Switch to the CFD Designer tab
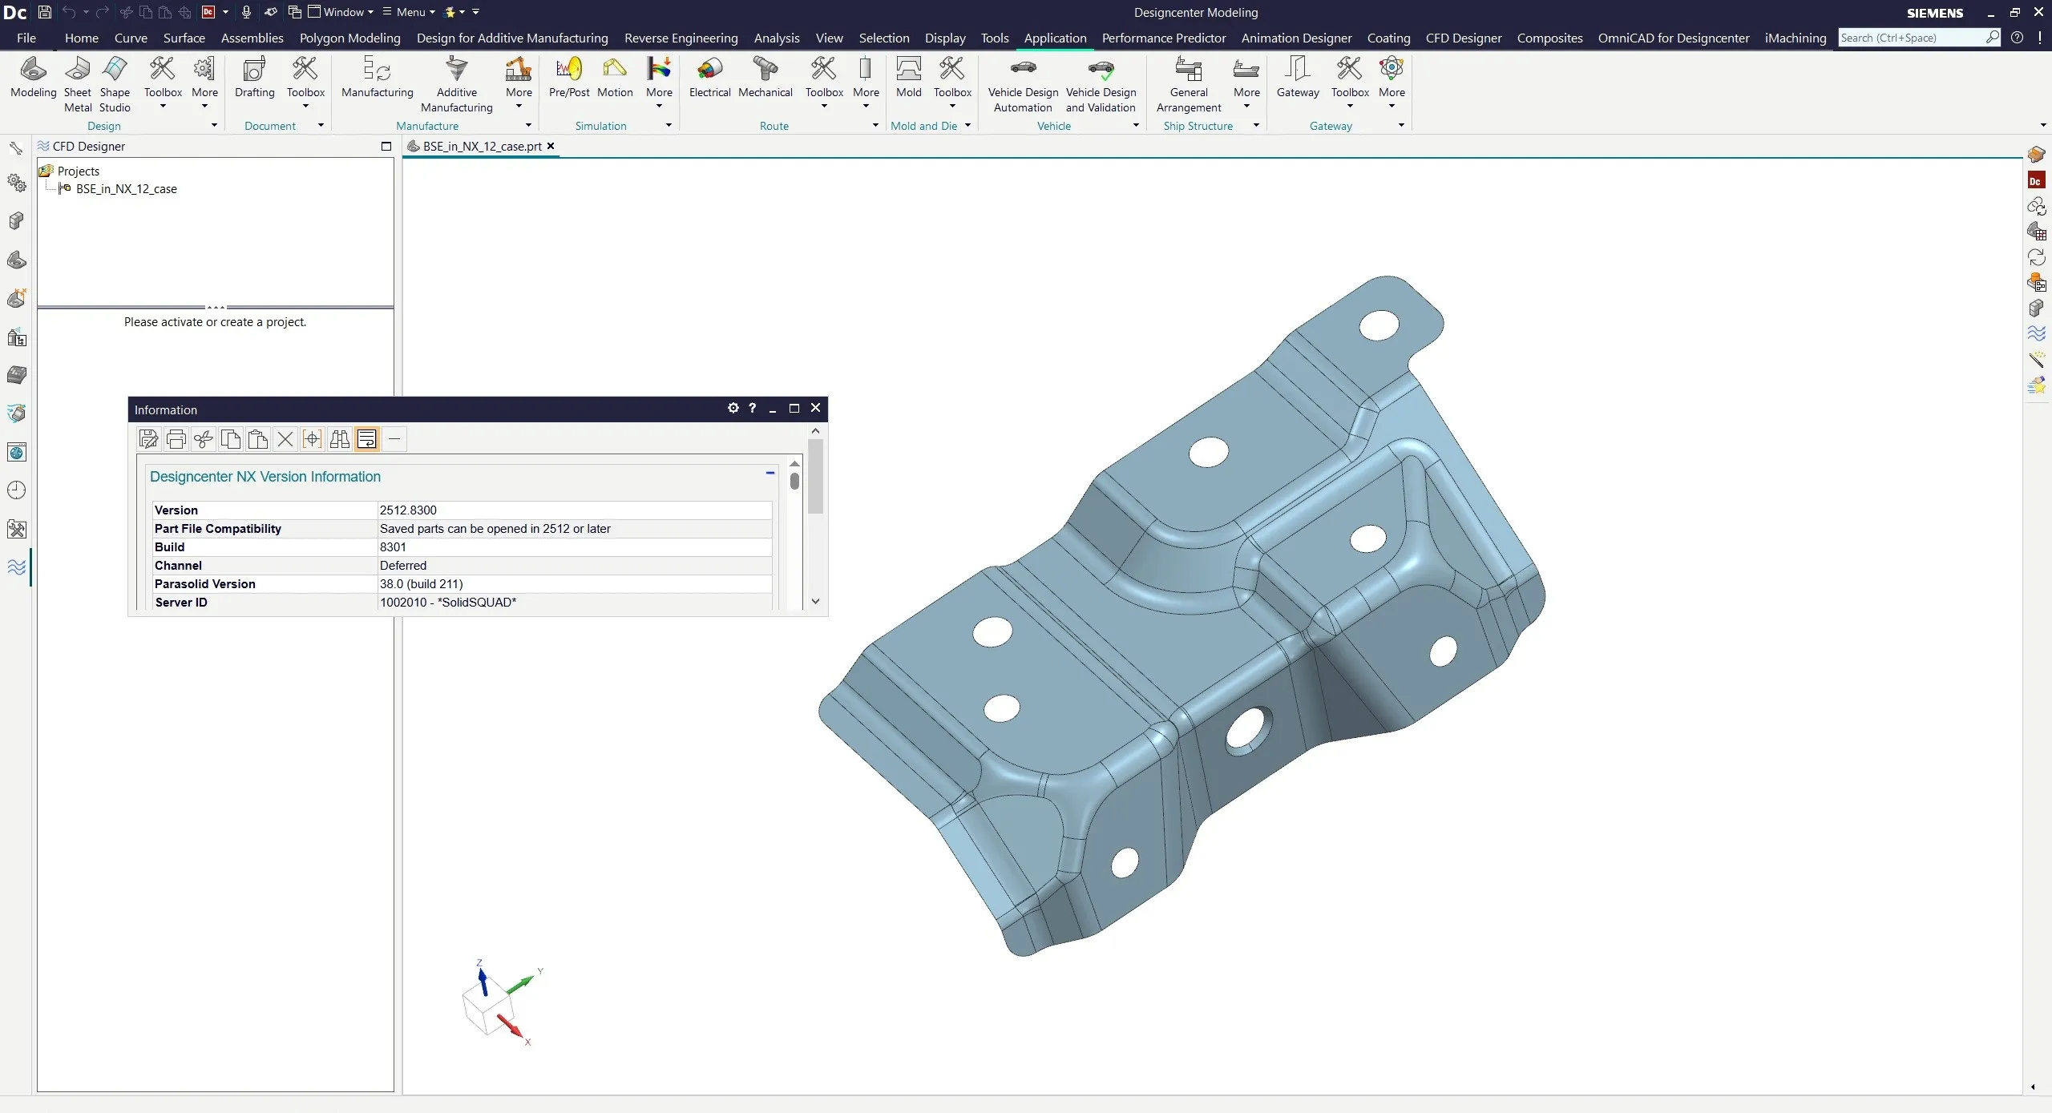Image resolution: width=2052 pixels, height=1113 pixels. tap(1463, 38)
